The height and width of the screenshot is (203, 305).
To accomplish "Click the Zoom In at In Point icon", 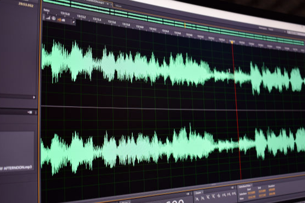I will pos(224,195).
